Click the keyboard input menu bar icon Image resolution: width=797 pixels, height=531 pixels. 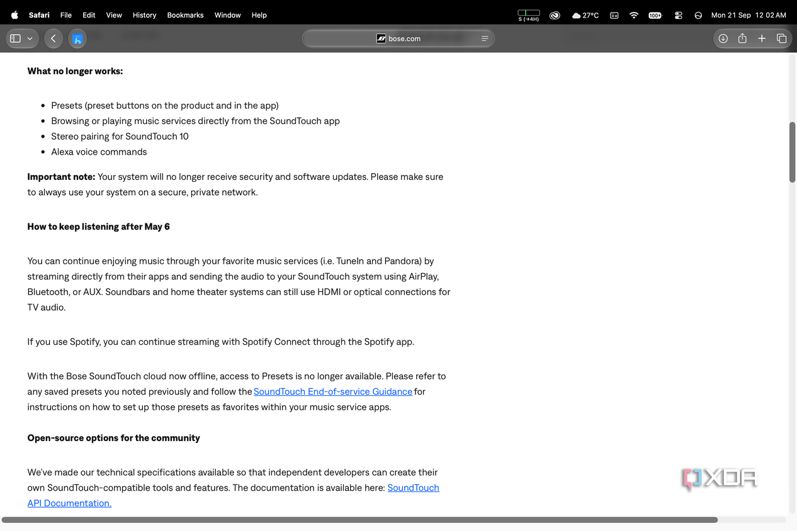coord(614,15)
